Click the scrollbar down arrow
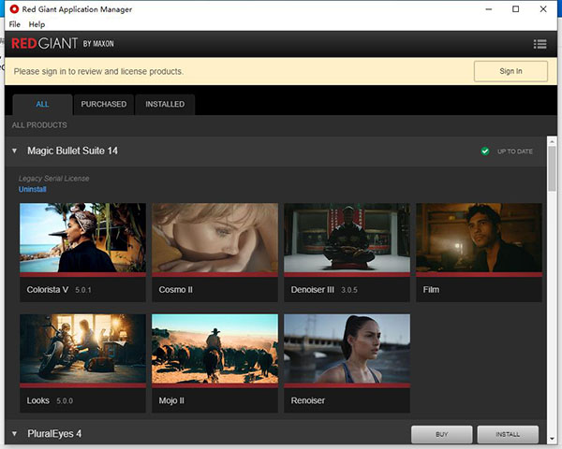The height and width of the screenshot is (449, 562). pyautogui.click(x=552, y=439)
